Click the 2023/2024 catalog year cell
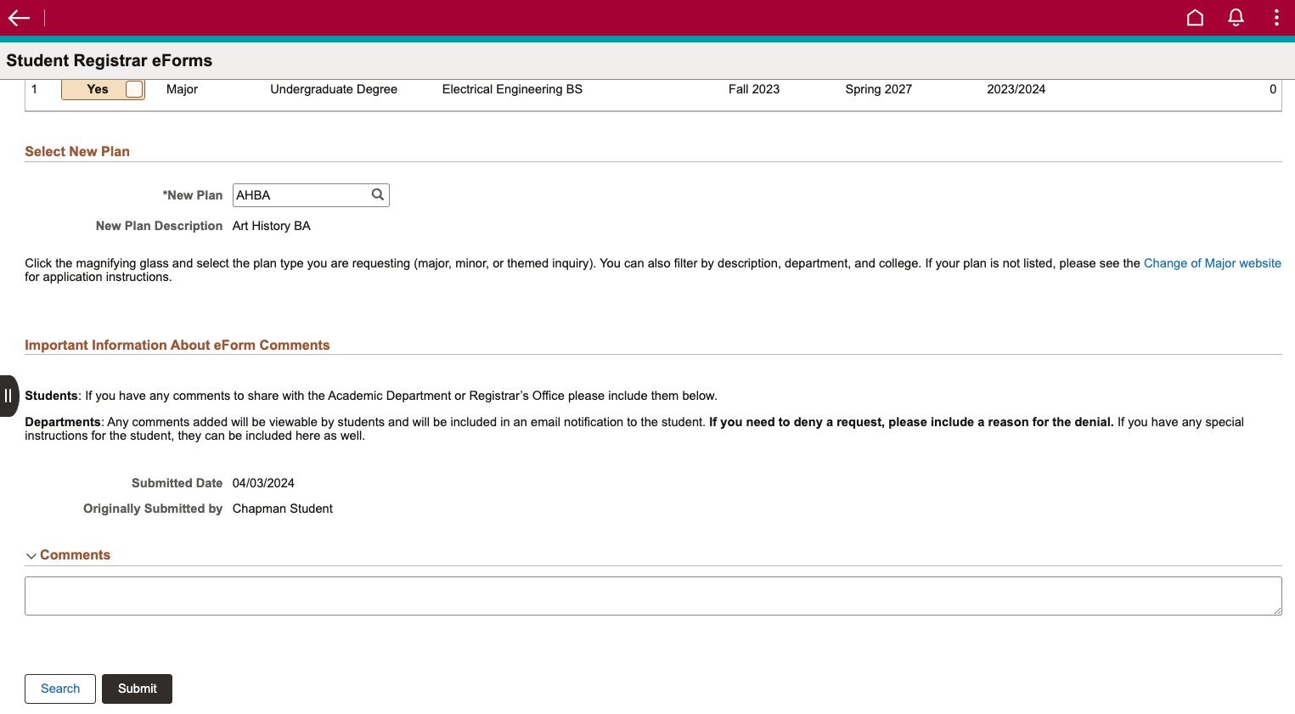 tap(1016, 89)
